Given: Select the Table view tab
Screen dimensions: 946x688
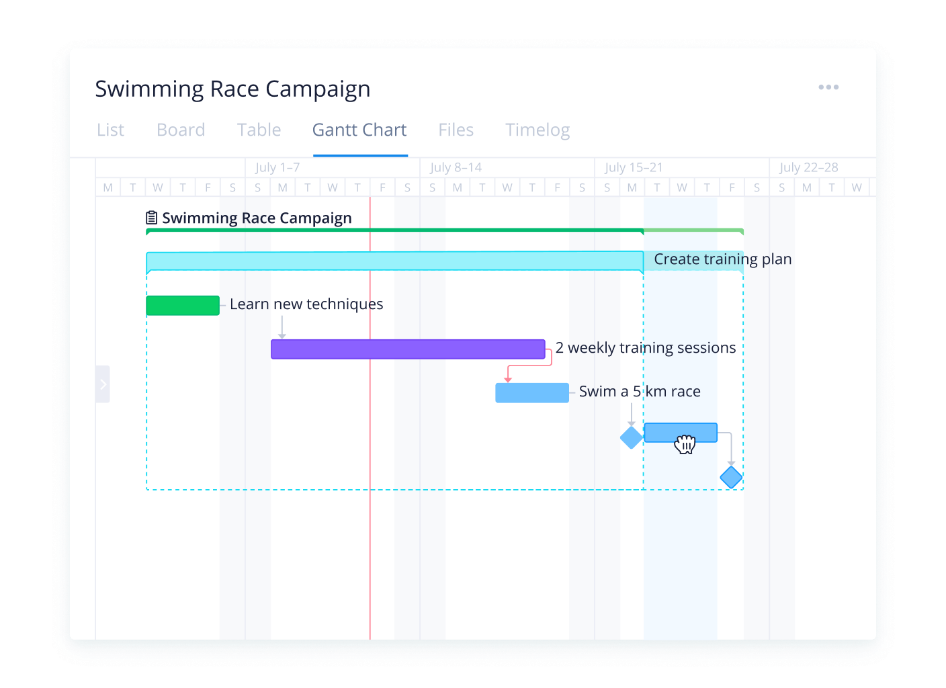Looking at the screenshot, I should click(259, 130).
